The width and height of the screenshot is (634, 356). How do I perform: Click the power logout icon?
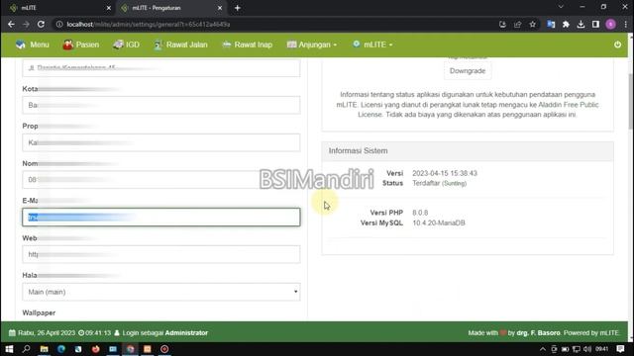pyautogui.click(x=617, y=44)
